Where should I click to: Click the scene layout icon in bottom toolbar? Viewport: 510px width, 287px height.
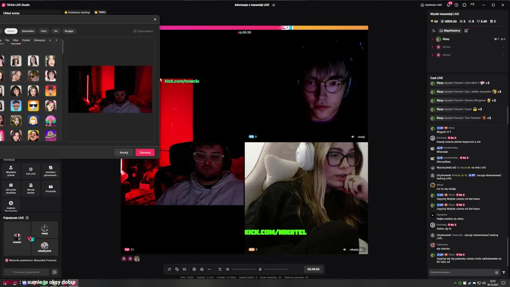[x=177, y=269]
